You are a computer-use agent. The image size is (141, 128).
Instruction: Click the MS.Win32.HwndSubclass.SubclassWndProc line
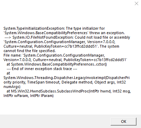point(69,91)
